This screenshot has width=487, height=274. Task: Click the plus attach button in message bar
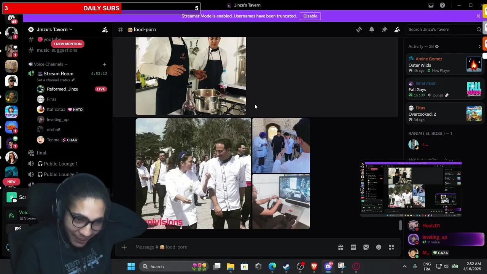[124, 247]
